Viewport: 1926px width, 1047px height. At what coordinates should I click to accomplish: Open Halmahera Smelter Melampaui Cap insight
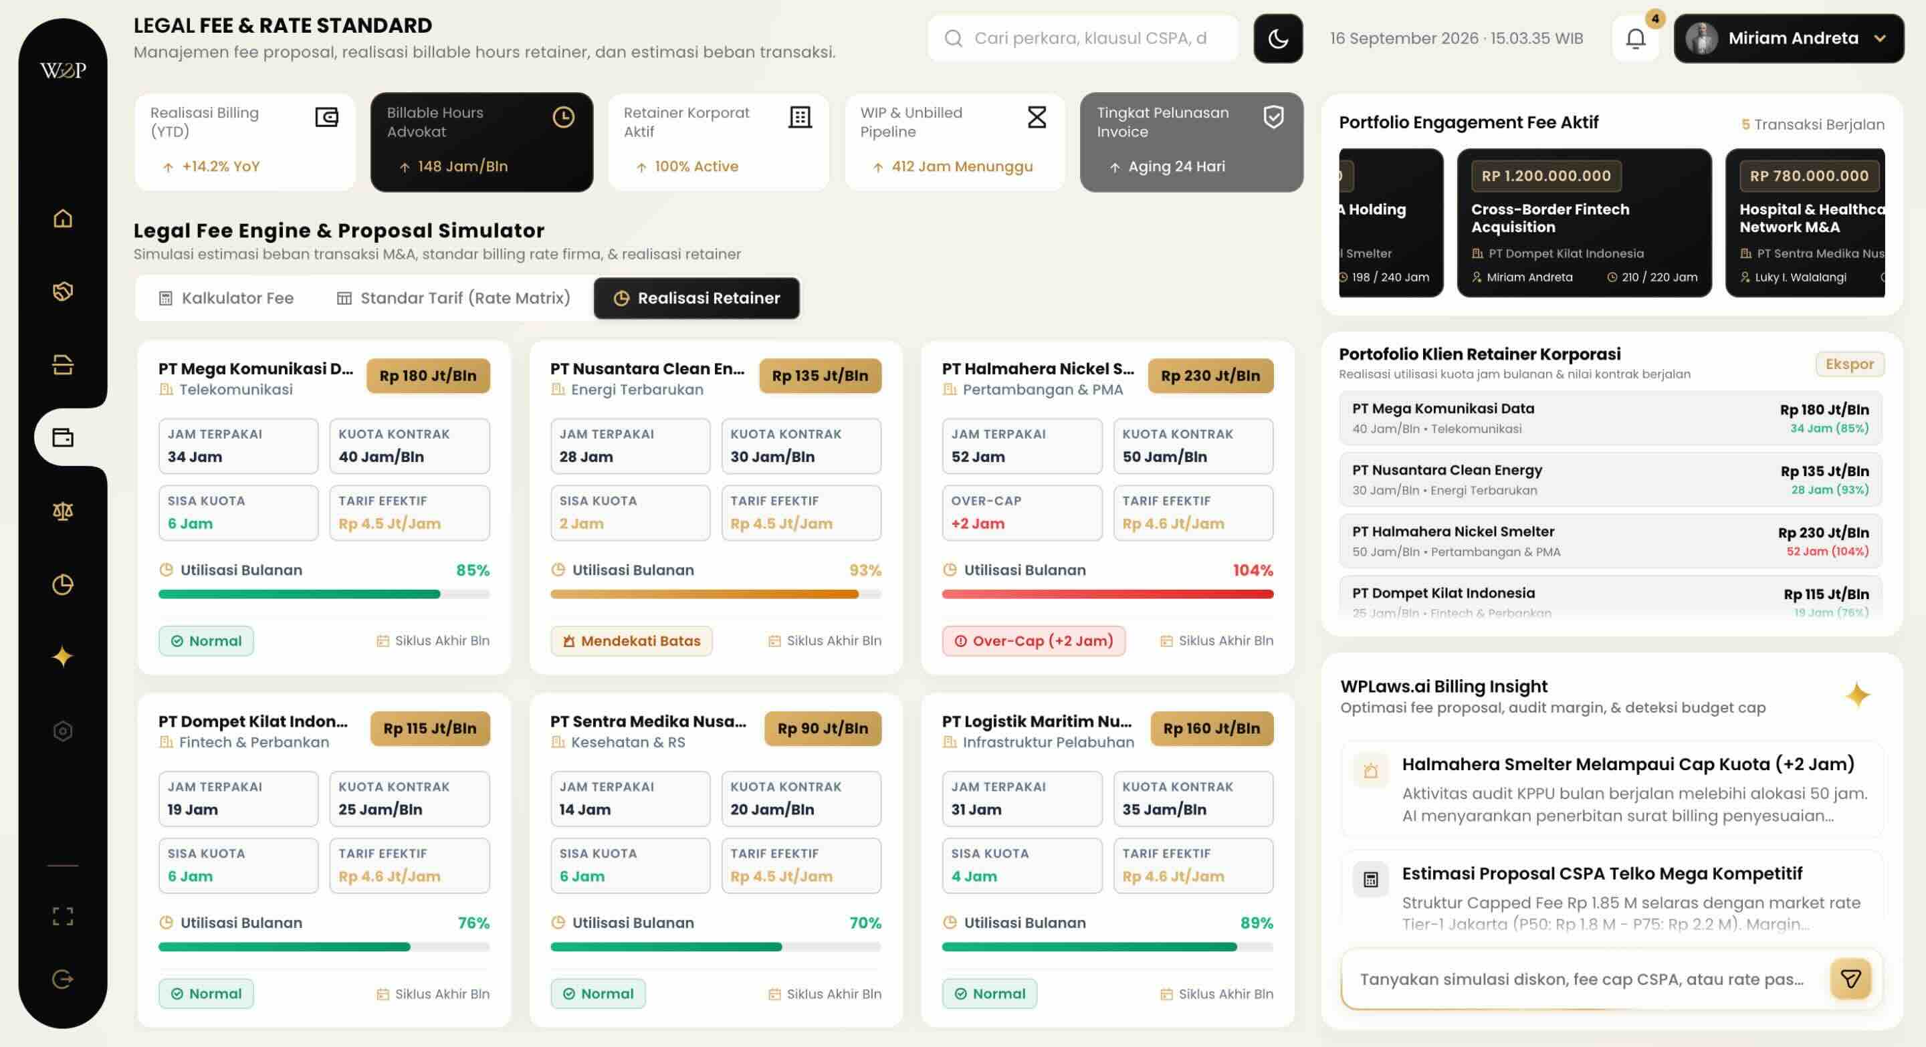coord(1612,789)
